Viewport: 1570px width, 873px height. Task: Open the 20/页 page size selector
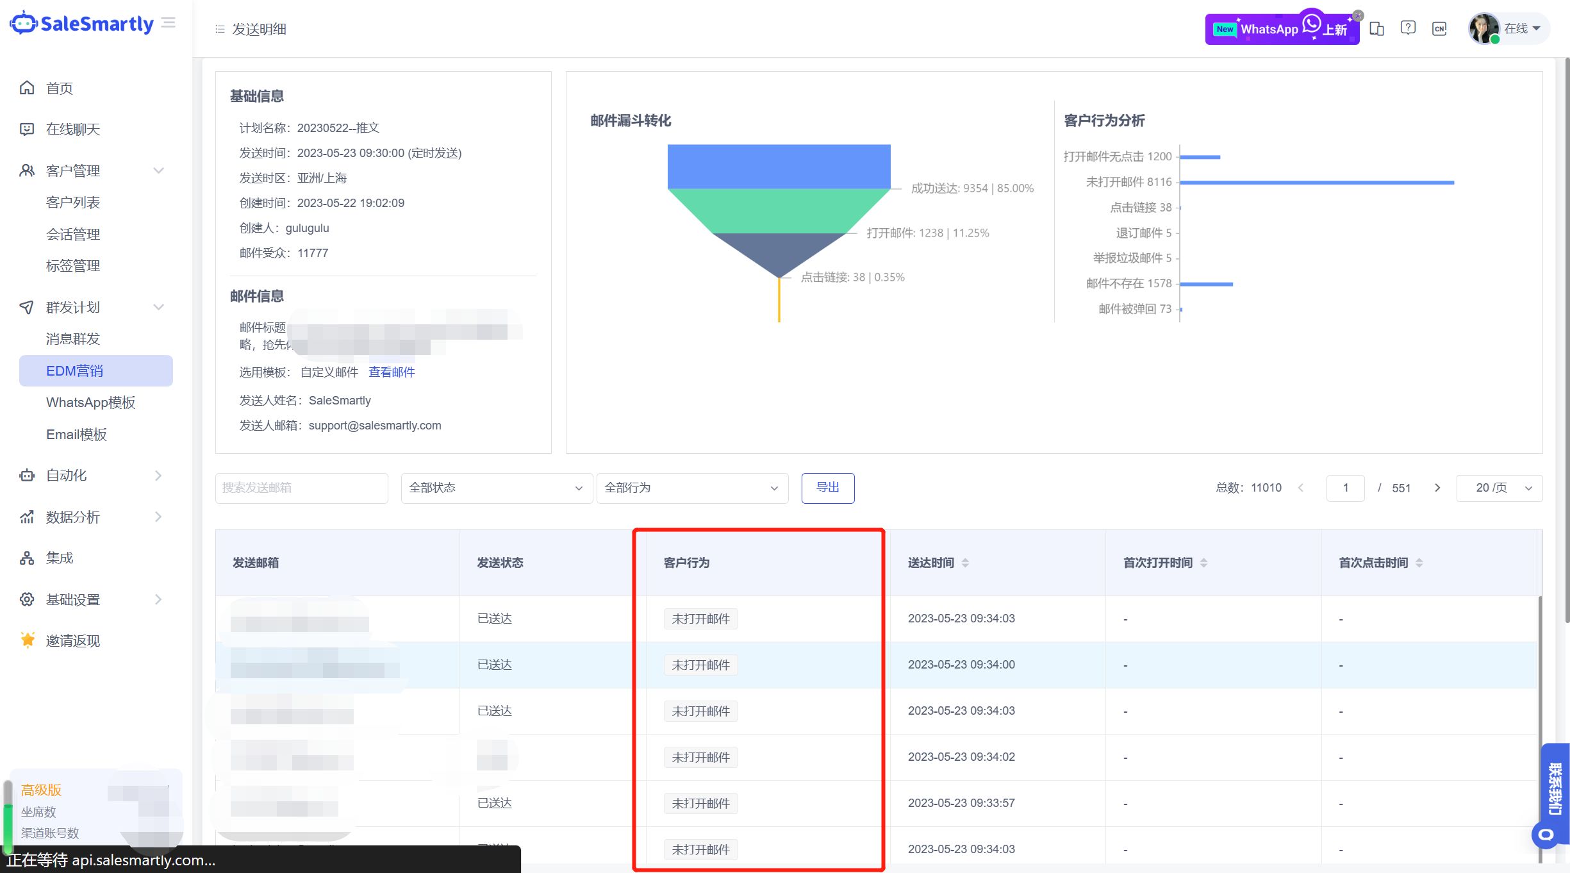click(x=1499, y=488)
